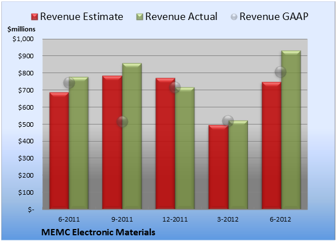Viewport: 336px width, 241px height.
Task: Click the $900 axis value
Action: point(26,56)
